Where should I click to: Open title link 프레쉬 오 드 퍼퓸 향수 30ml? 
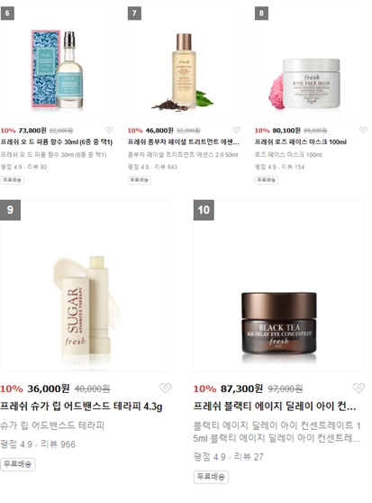click(57, 142)
